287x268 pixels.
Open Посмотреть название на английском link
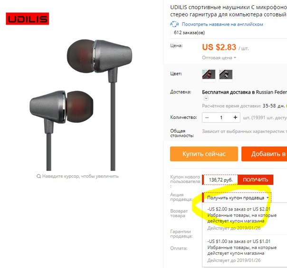[x=222, y=24]
